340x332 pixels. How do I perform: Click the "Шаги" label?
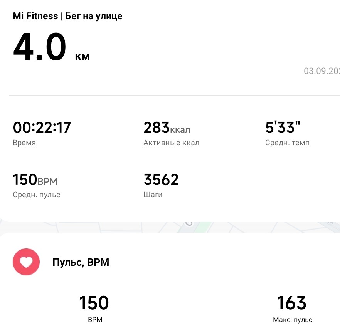click(153, 195)
